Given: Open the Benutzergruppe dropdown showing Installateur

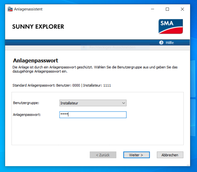Looking at the screenshot, I should 93,103.
